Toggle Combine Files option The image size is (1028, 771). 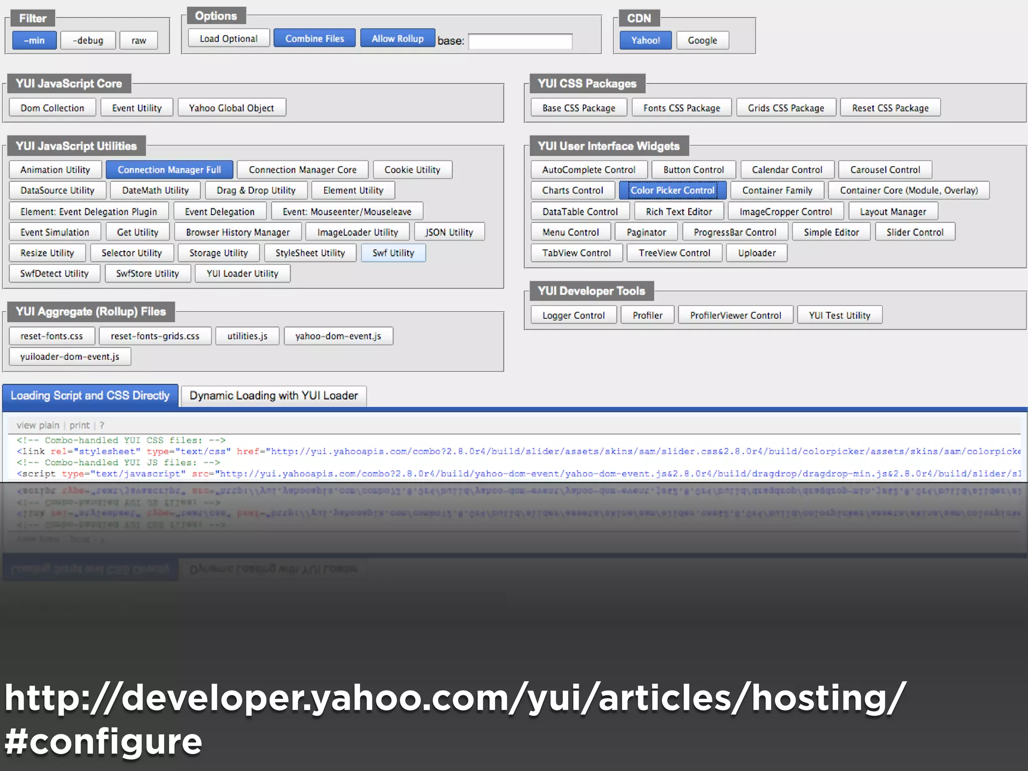(x=315, y=38)
